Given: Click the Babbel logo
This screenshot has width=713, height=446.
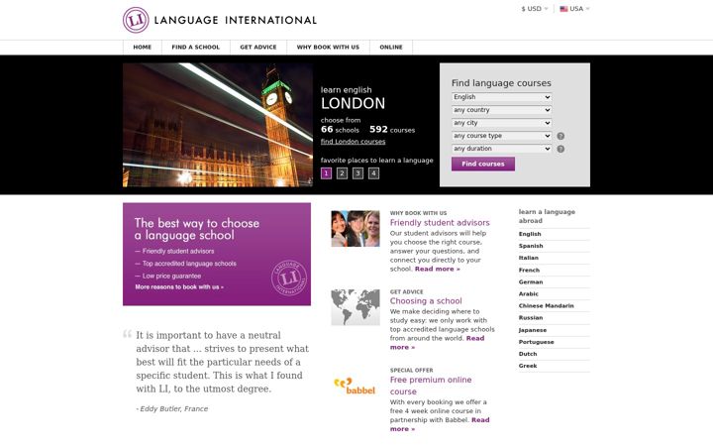Looking at the screenshot, I should tap(355, 386).
